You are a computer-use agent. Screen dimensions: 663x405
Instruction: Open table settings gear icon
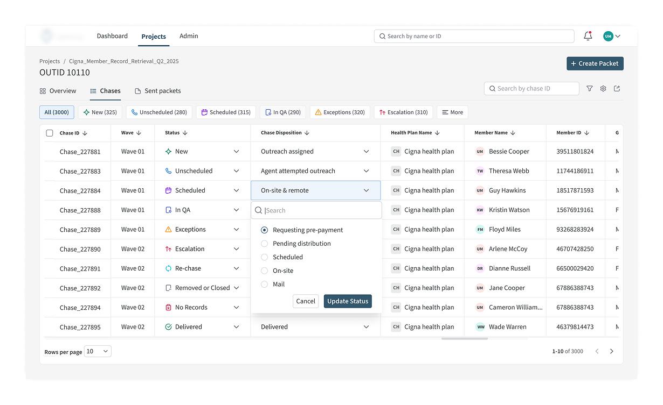tap(603, 89)
